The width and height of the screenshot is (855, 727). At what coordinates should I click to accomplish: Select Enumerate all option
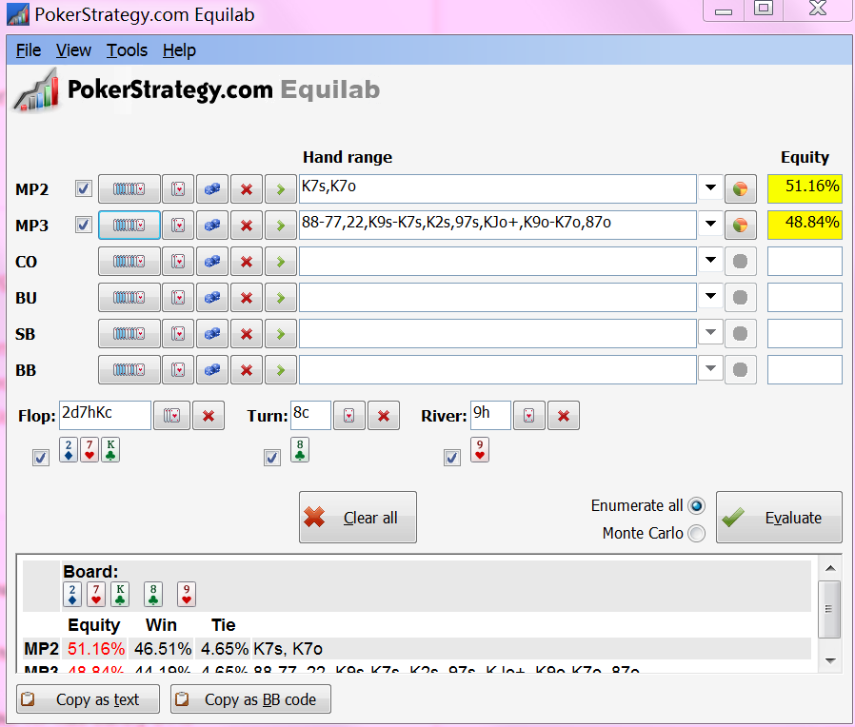click(696, 505)
